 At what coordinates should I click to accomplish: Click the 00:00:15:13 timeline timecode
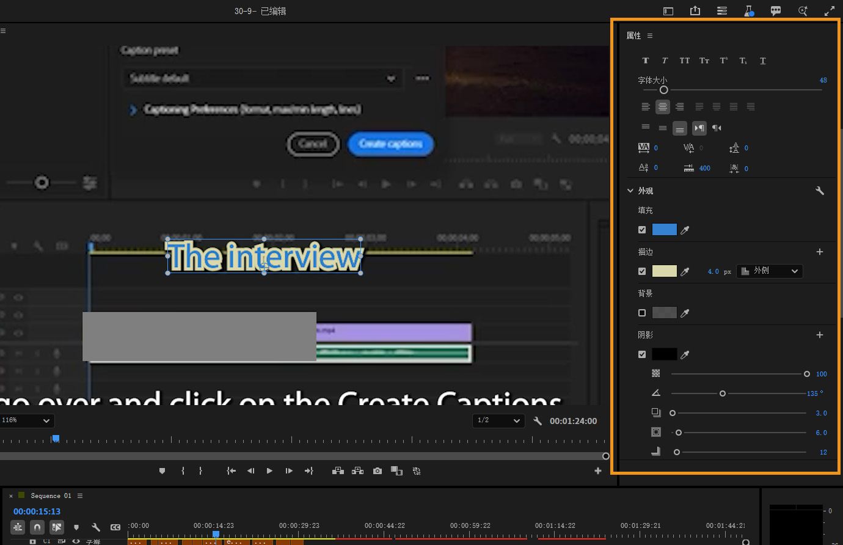[x=37, y=511]
